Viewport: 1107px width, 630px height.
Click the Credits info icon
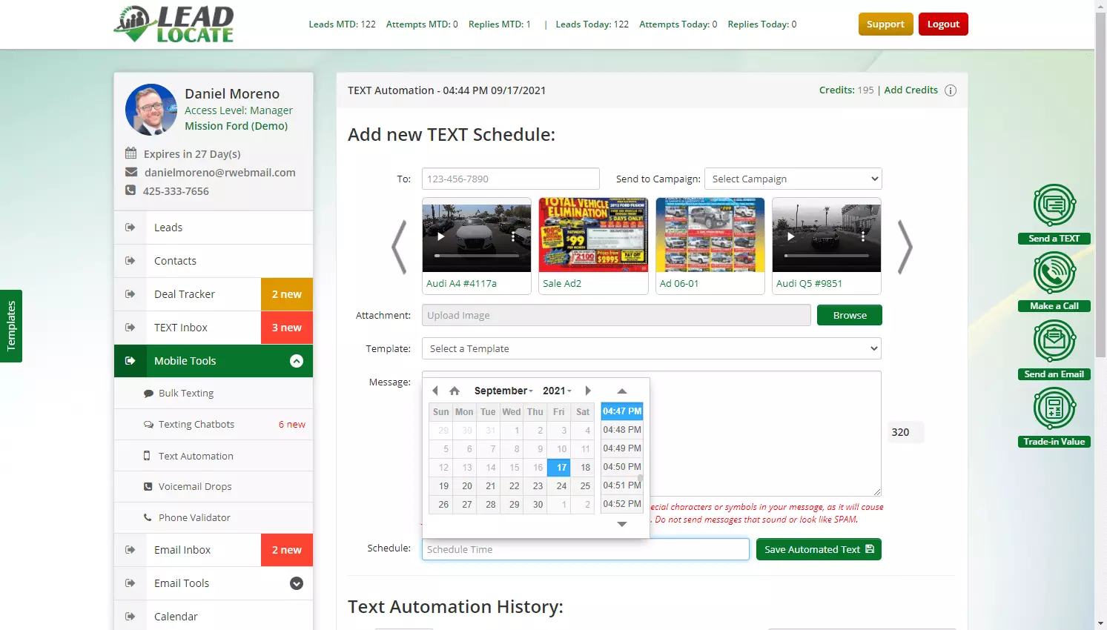point(951,90)
